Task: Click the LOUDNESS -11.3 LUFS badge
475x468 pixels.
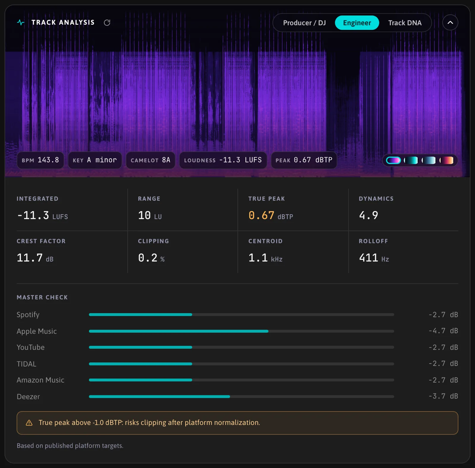Action: 223,160
